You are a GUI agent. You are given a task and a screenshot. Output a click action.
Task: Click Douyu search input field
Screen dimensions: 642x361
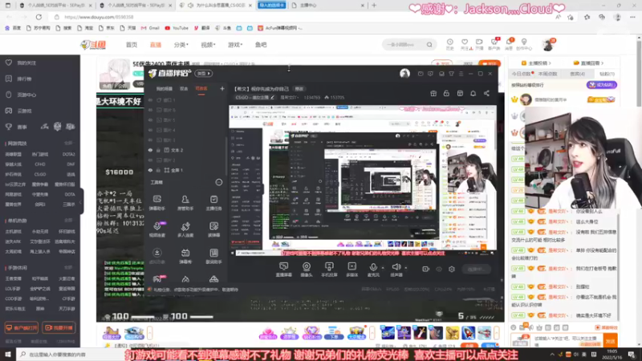(x=404, y=45)
